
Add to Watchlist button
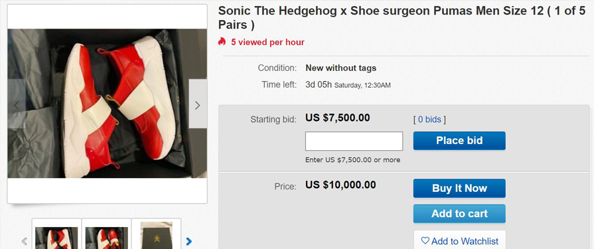tap(459, 240)
